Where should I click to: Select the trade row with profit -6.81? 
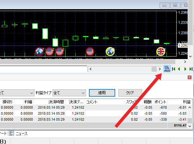95,108
